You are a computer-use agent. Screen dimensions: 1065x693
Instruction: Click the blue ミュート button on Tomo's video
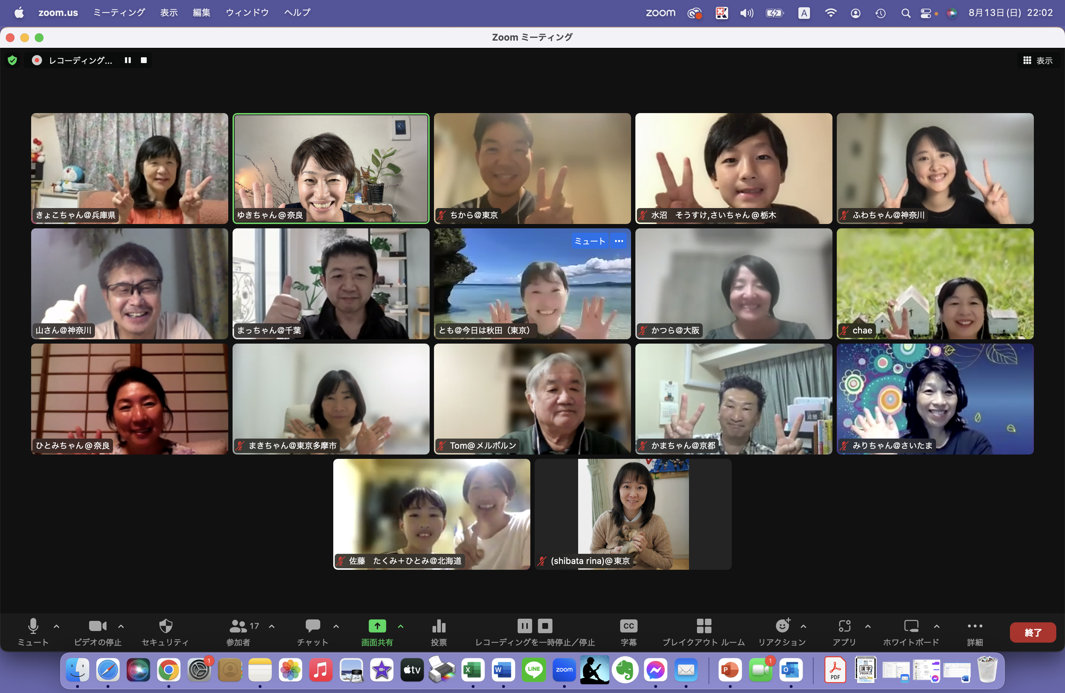589,241
